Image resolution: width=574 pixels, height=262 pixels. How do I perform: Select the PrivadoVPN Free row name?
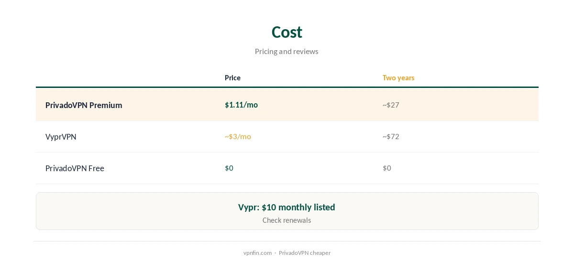tap(75, 168)
